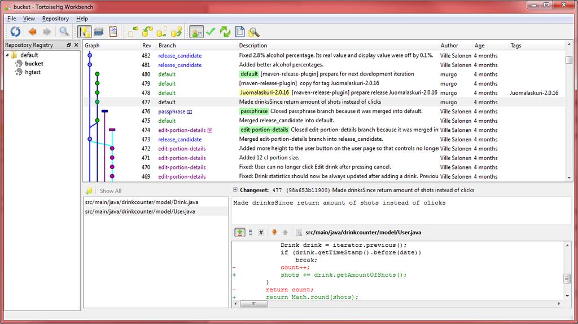Open the Synchronize task green arrows
Viewport: 578px width, 324px height.
coord(225,32)
